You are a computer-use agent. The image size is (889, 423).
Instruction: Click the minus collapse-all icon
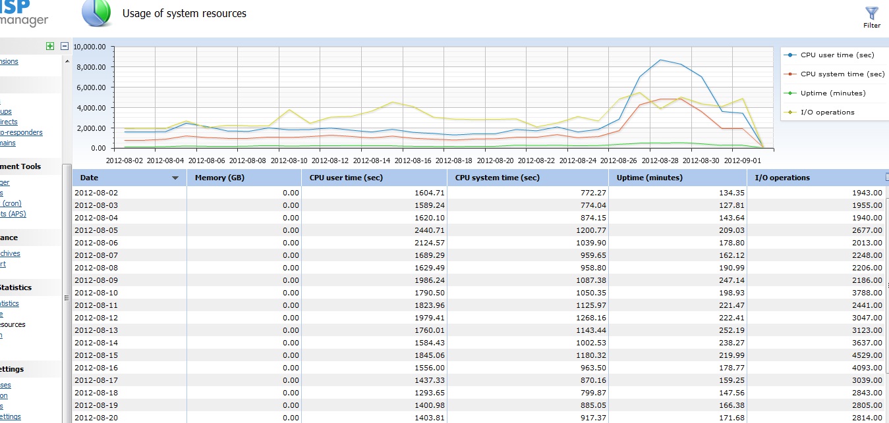click(x=64, y=46)
